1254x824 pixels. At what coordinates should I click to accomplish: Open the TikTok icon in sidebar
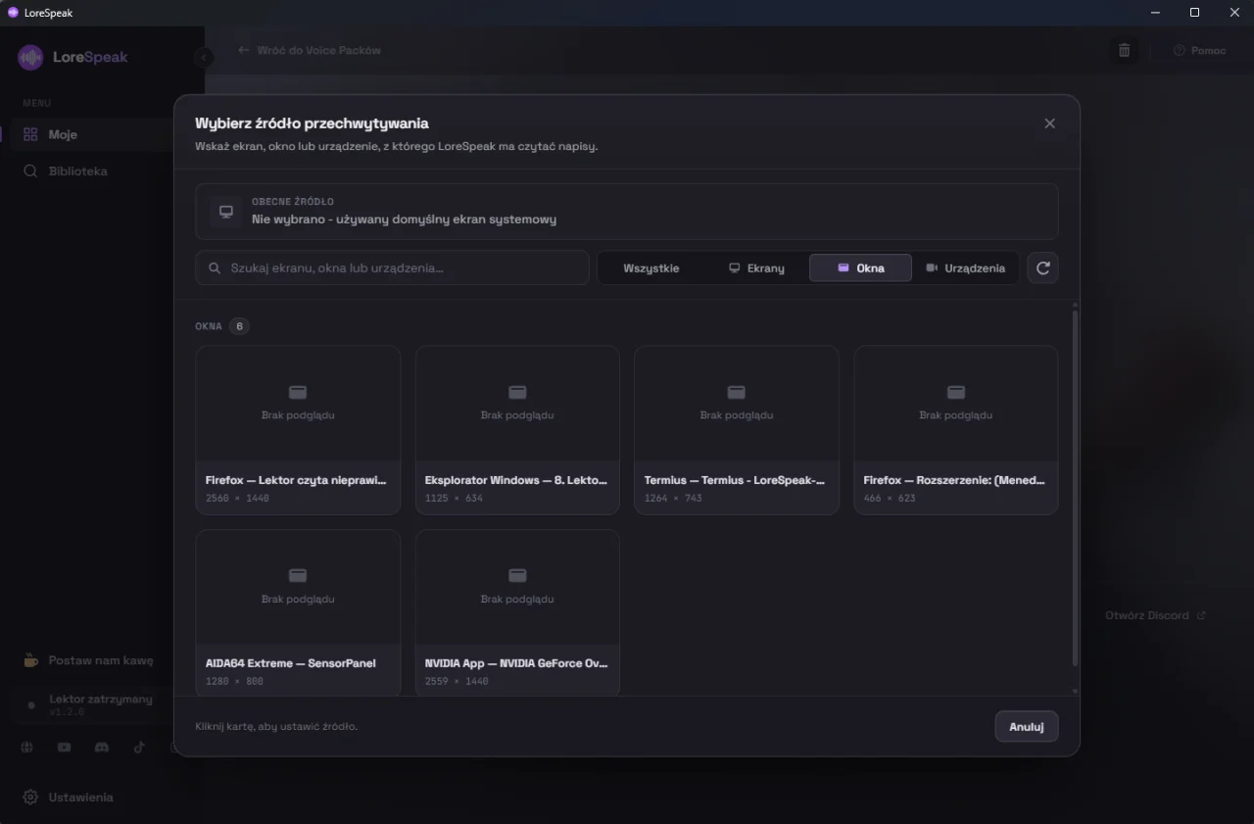(139, 748)
